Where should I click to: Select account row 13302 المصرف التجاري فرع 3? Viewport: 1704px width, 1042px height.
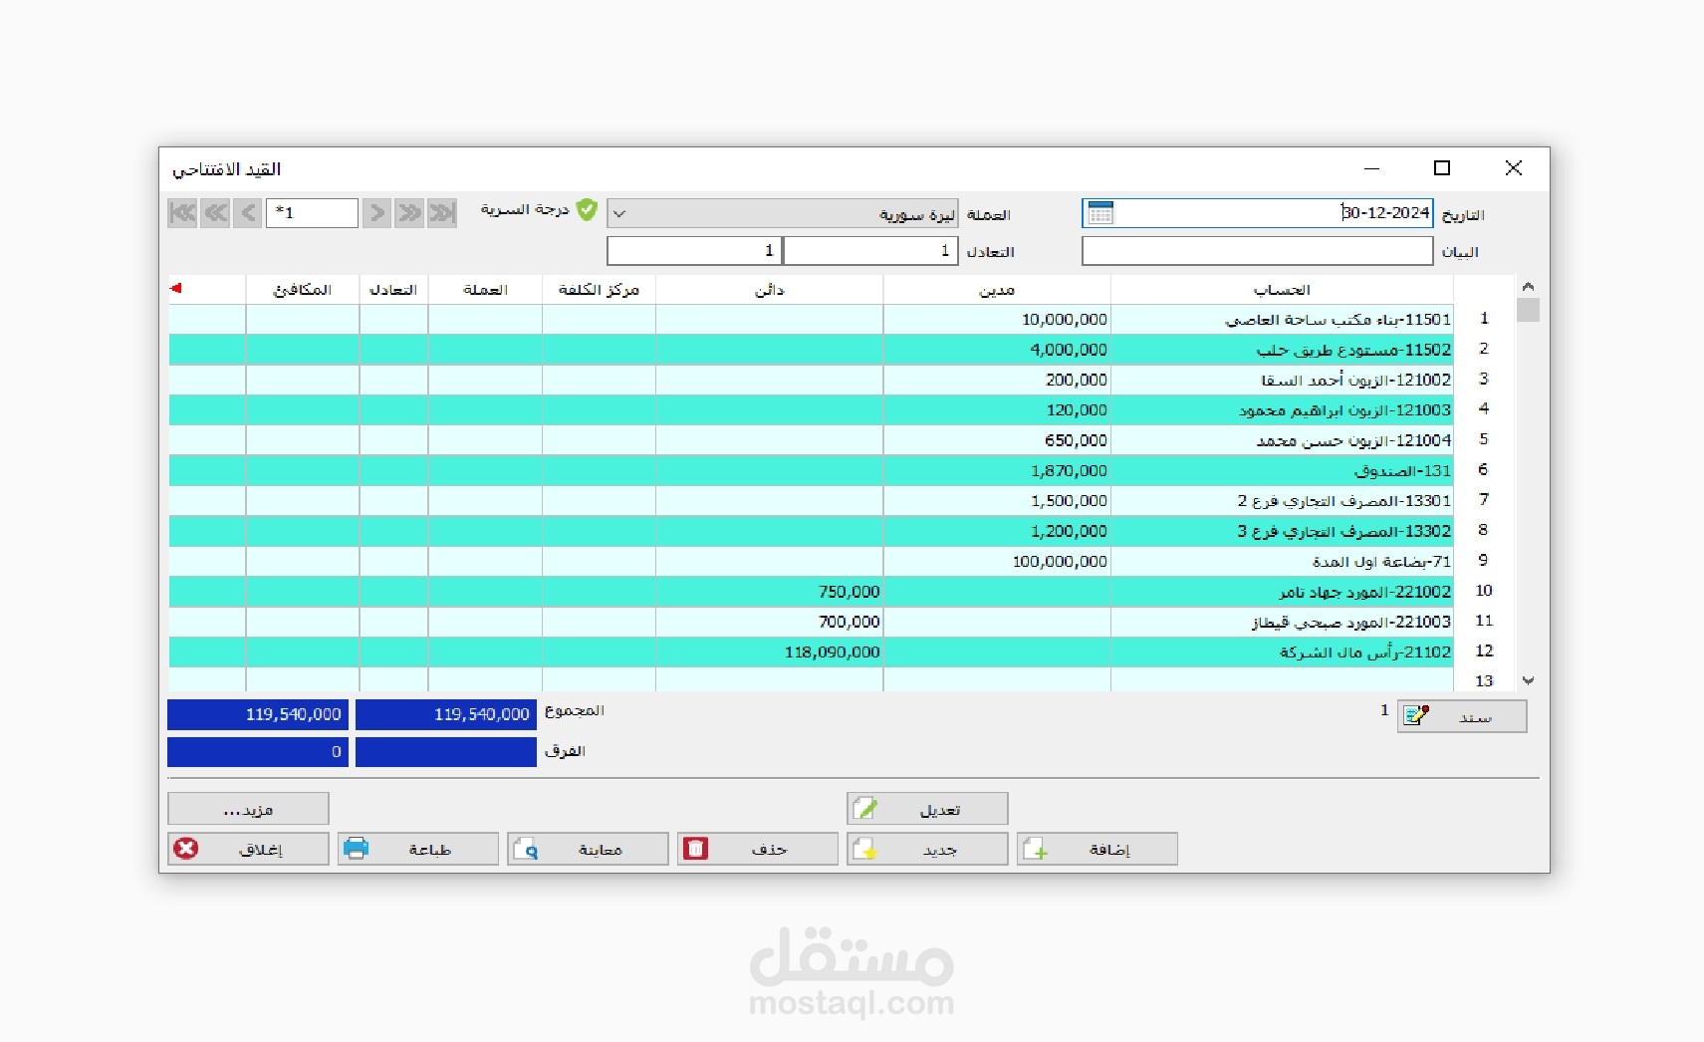point(1282,531)
